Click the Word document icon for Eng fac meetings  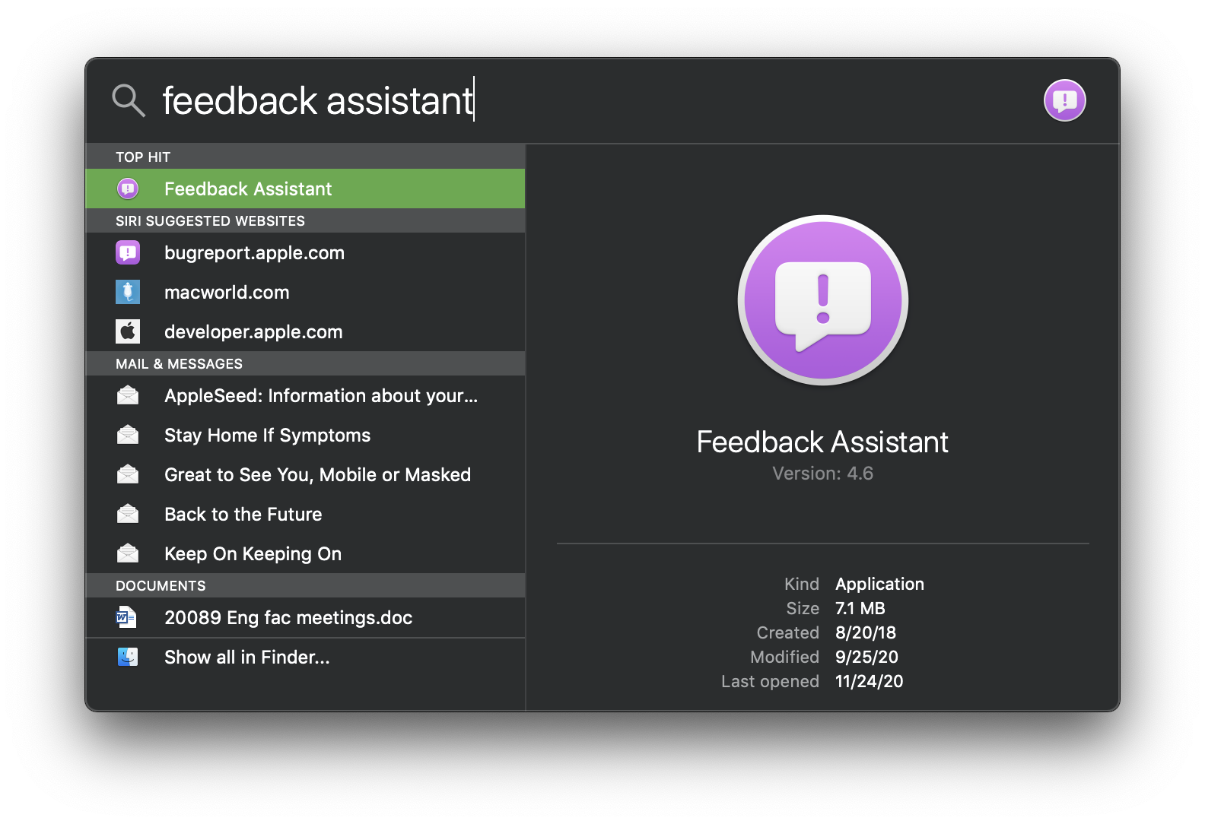[x=126, y=617]
